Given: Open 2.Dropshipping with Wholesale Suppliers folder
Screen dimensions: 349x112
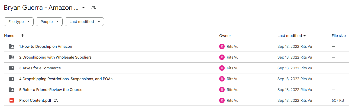Looking at the screenshot, I should pyautogui.click(x=55, y=57).
